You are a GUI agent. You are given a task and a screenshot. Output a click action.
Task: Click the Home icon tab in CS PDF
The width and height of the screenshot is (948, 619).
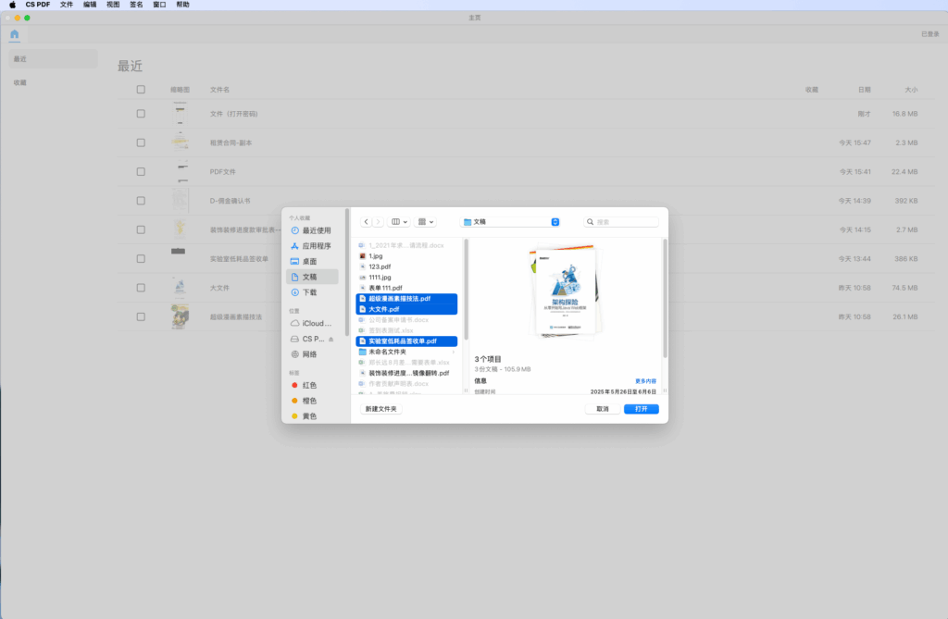[15, 34]
